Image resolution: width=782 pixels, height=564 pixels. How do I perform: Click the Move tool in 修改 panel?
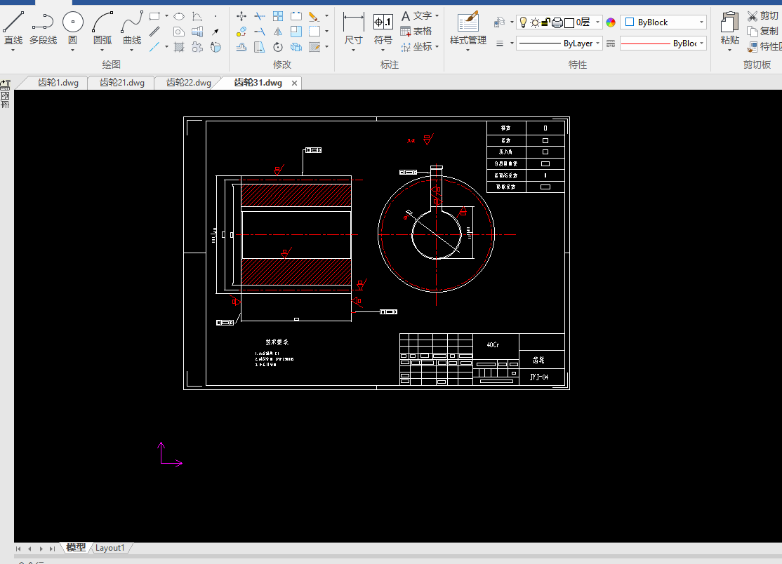[x=241, y=15]
